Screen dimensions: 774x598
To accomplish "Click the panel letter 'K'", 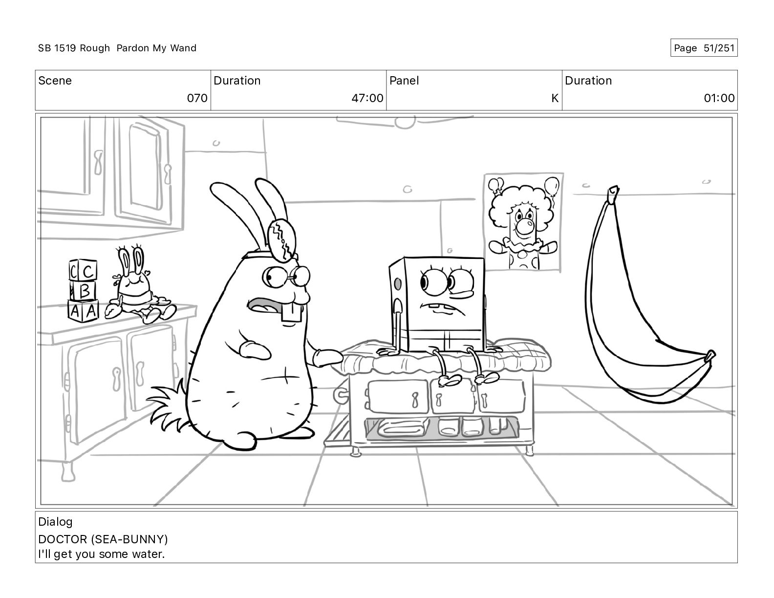I will tap(555, 98).
